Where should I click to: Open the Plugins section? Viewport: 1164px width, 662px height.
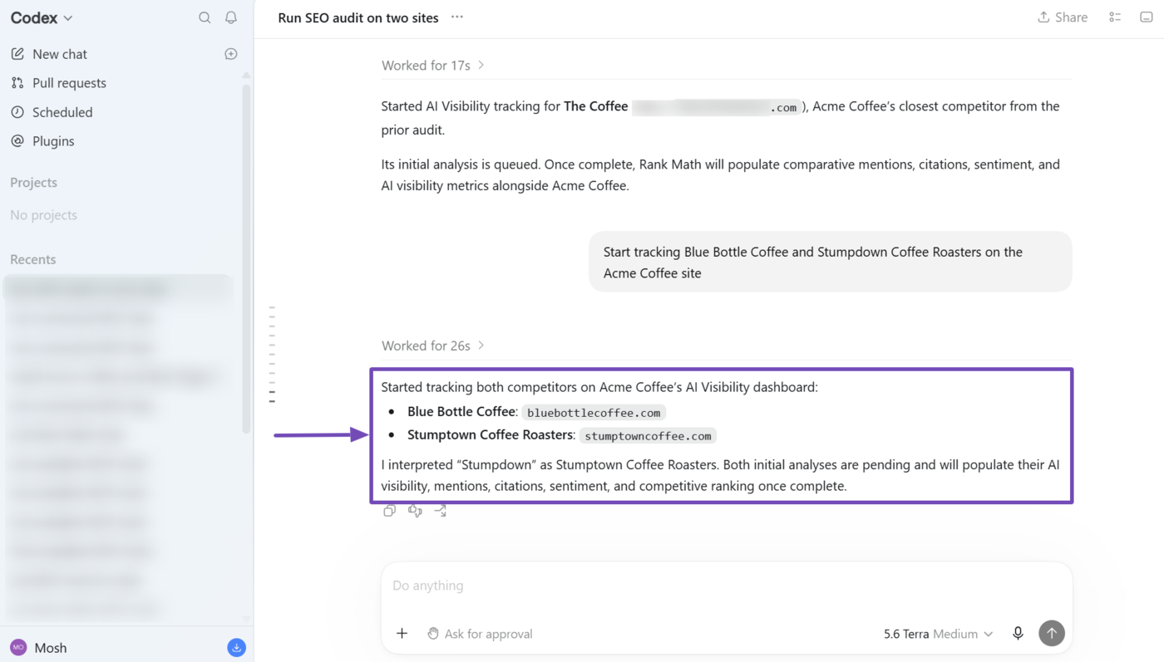(53, 141)
